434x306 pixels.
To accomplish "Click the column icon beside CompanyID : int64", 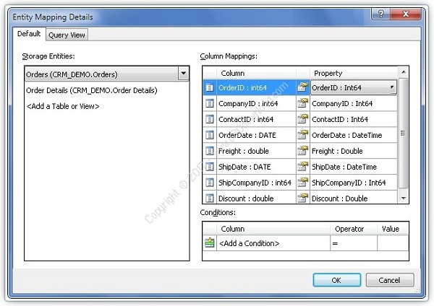I will point(210,104).
